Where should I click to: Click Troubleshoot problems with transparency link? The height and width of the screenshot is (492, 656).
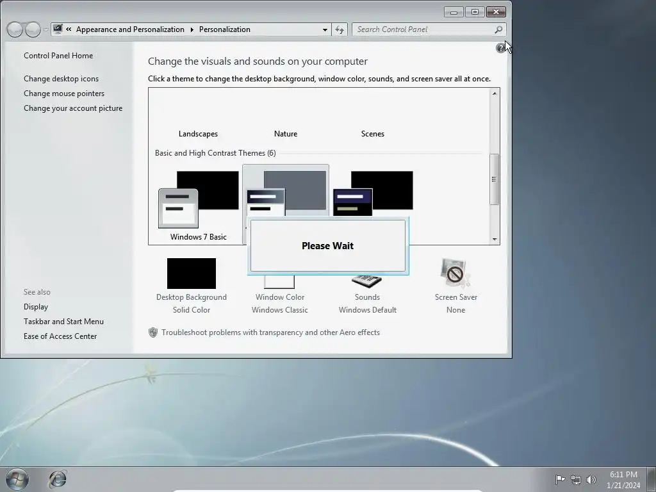[x=270, y=332]
